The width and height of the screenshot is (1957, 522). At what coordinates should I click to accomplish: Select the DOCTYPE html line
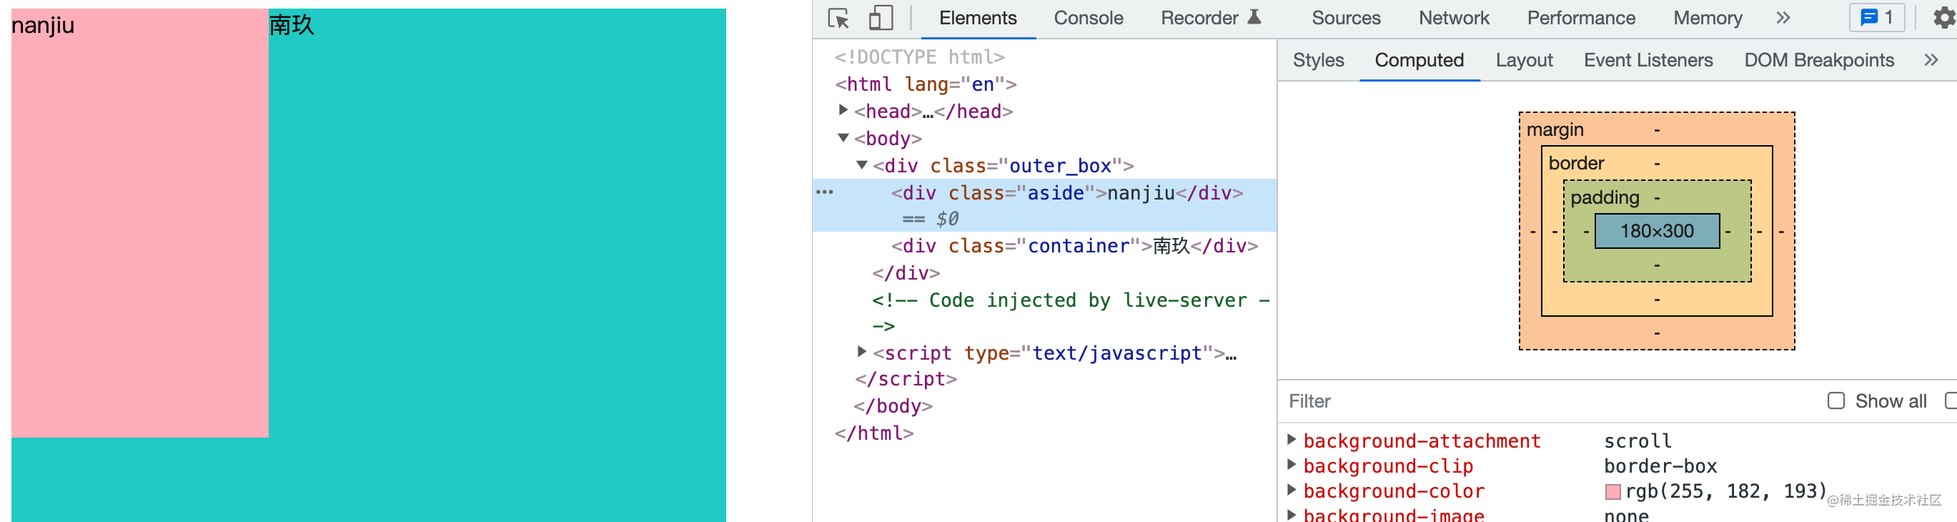(x=919, y=56)
